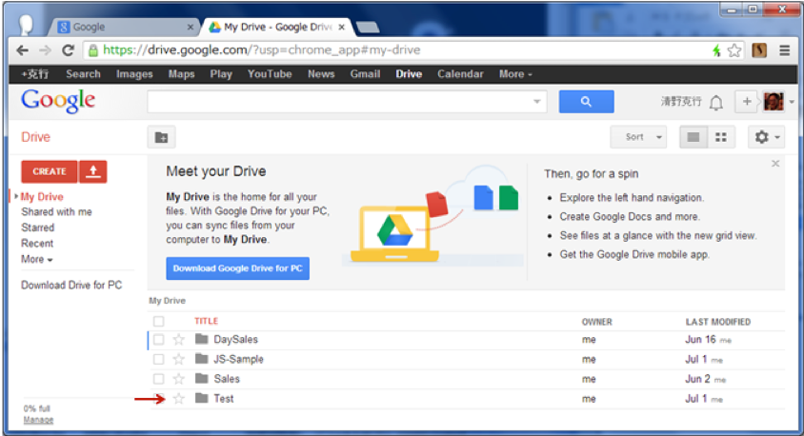Click Download Drive for PC link
The height and width of the screenshot is (436, 804).
coord(71,285)
